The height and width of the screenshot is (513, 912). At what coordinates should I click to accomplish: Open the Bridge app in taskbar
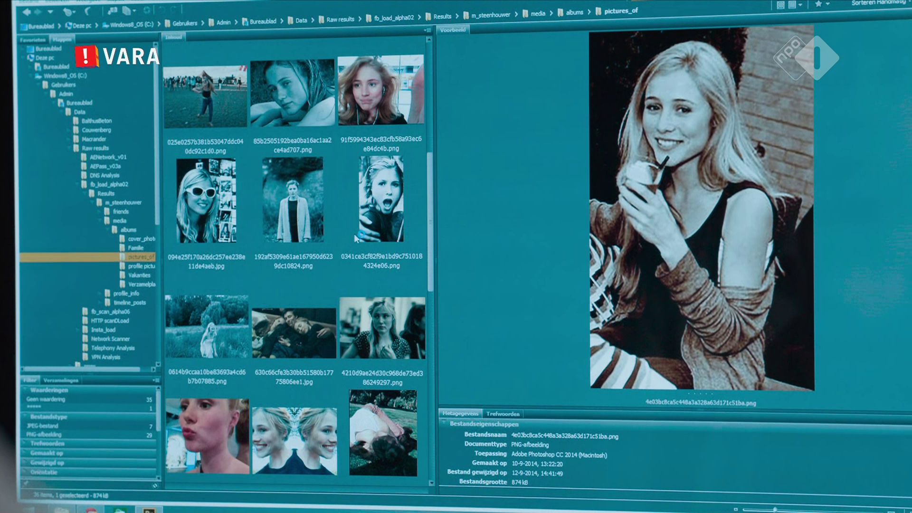[149, 510]
